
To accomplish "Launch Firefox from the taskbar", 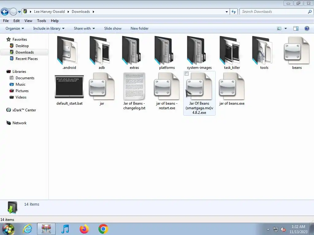I will coord(84,229).
